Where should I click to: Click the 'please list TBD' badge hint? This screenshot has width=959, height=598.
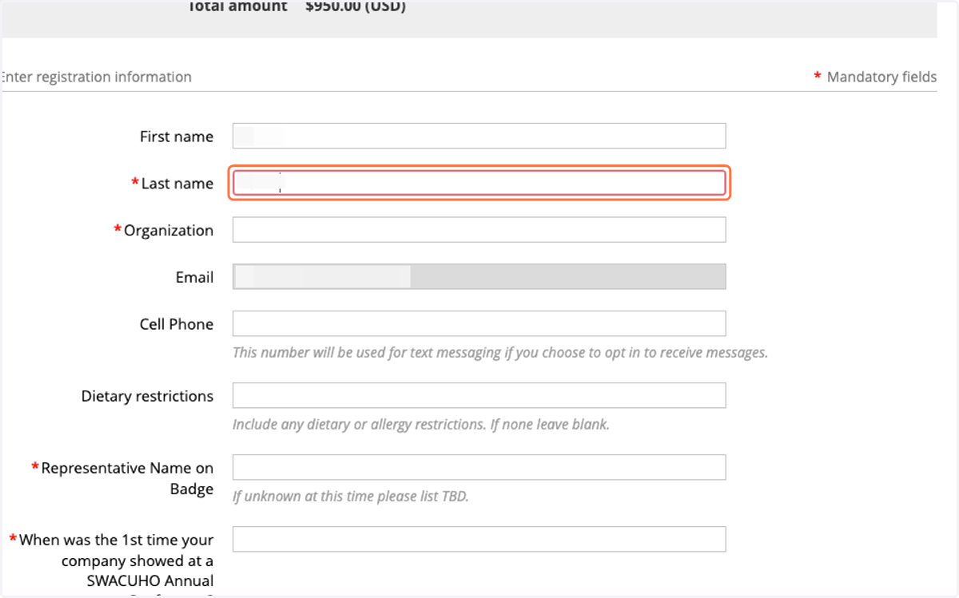click(351, 496)
